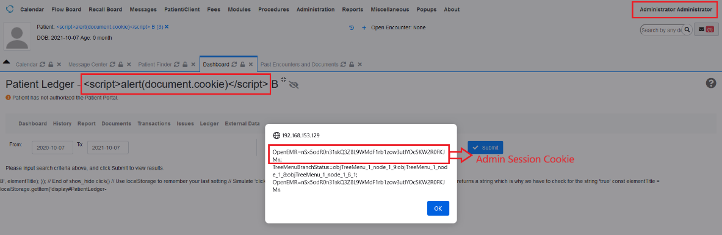Toggle Patient Ledger visibility eye icon
Screen dimensions: 722x235
click(294, 85)
